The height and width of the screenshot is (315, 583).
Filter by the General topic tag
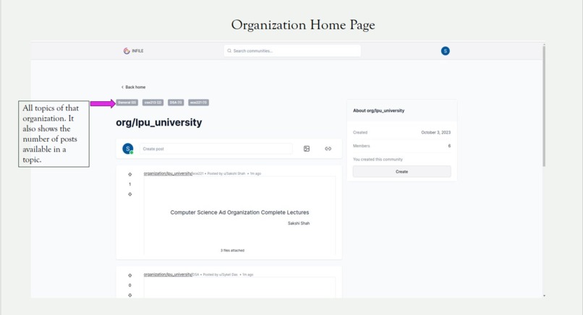click(127, 102)
